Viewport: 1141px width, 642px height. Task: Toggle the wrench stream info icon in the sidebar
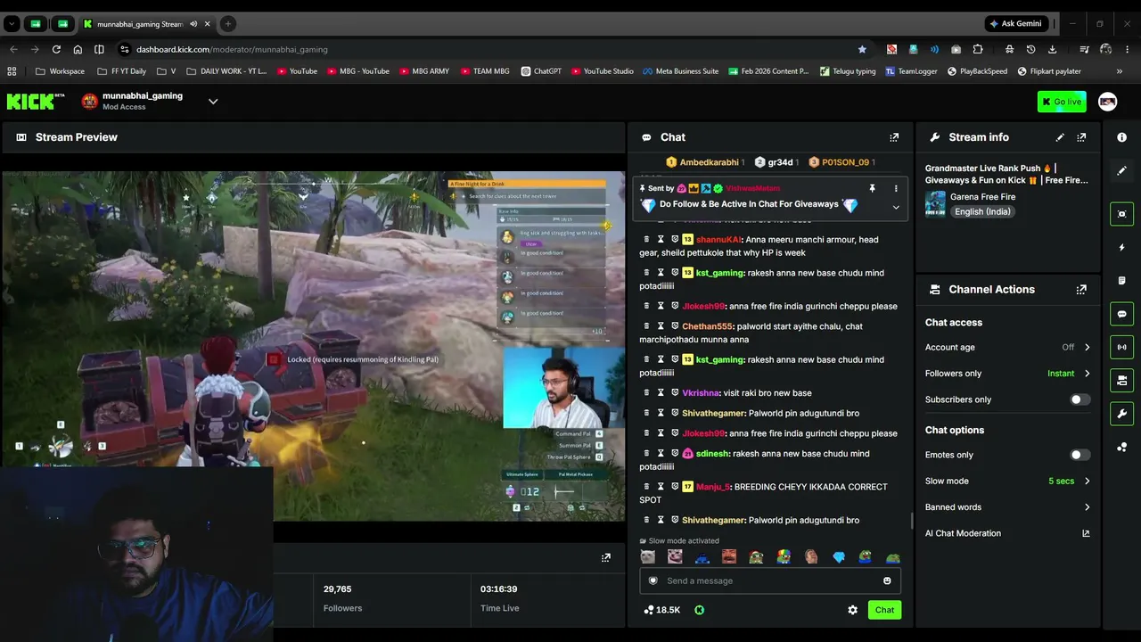(1121, 414)
